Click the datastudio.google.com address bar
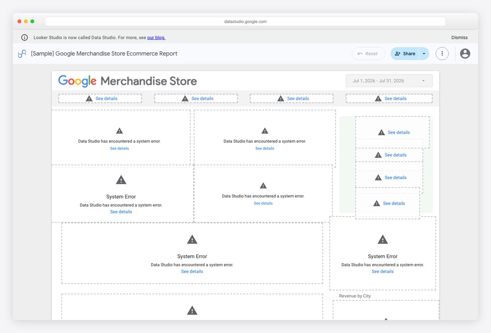491x333 pixels. point(245,22)
